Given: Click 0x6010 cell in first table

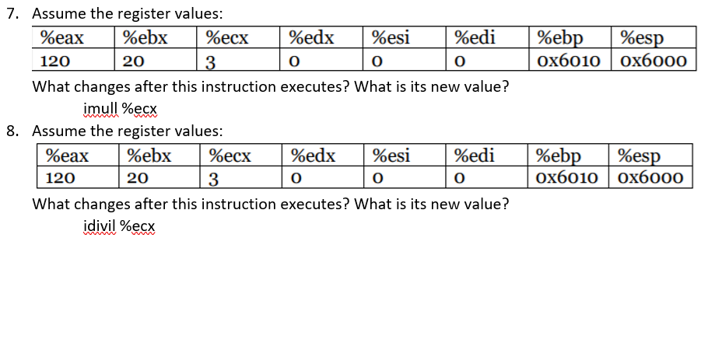Looking at the screenshot, I should pos(570,60).
